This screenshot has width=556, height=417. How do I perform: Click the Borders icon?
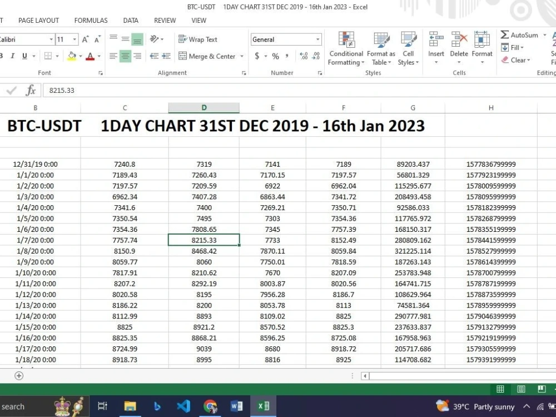[x=48, y=56]
